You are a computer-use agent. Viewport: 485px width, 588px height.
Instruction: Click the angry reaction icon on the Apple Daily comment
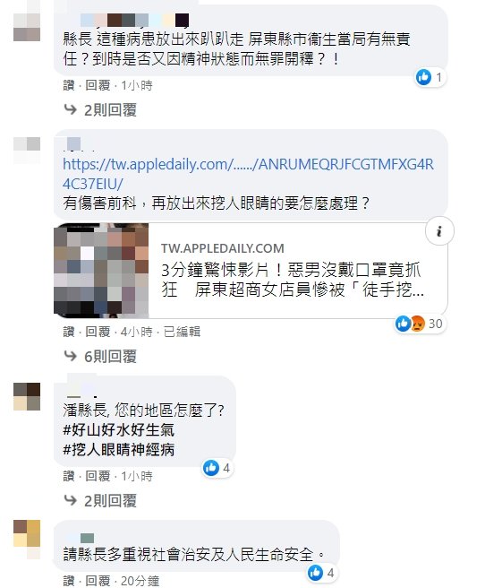(x=417, y=324)
